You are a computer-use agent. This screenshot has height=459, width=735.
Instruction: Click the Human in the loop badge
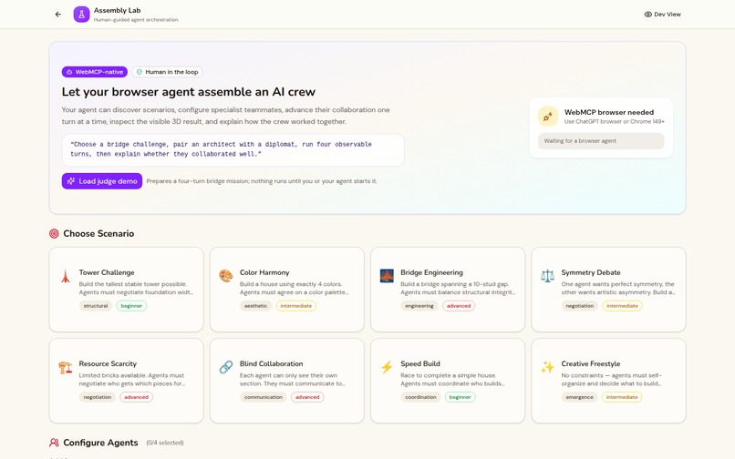pyautogui.click(x=168, y=72)
